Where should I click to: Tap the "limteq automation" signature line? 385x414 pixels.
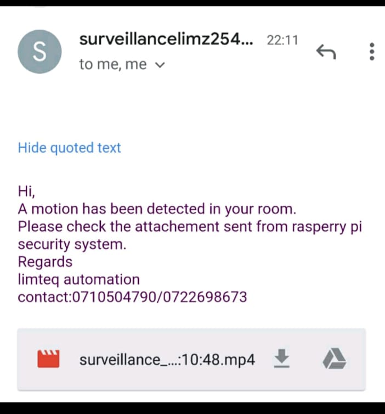(78, 279)
